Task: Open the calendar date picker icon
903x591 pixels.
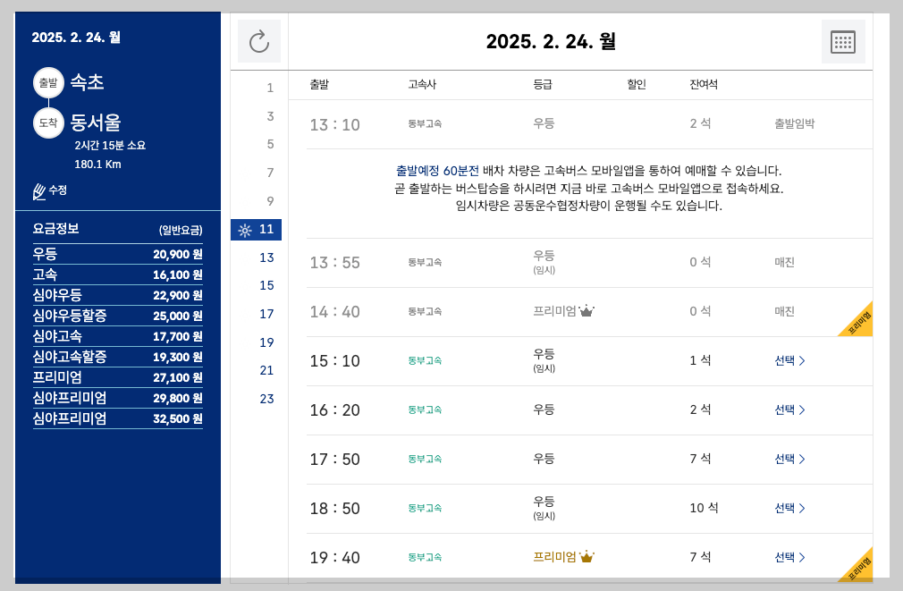Action: (843, 41)
